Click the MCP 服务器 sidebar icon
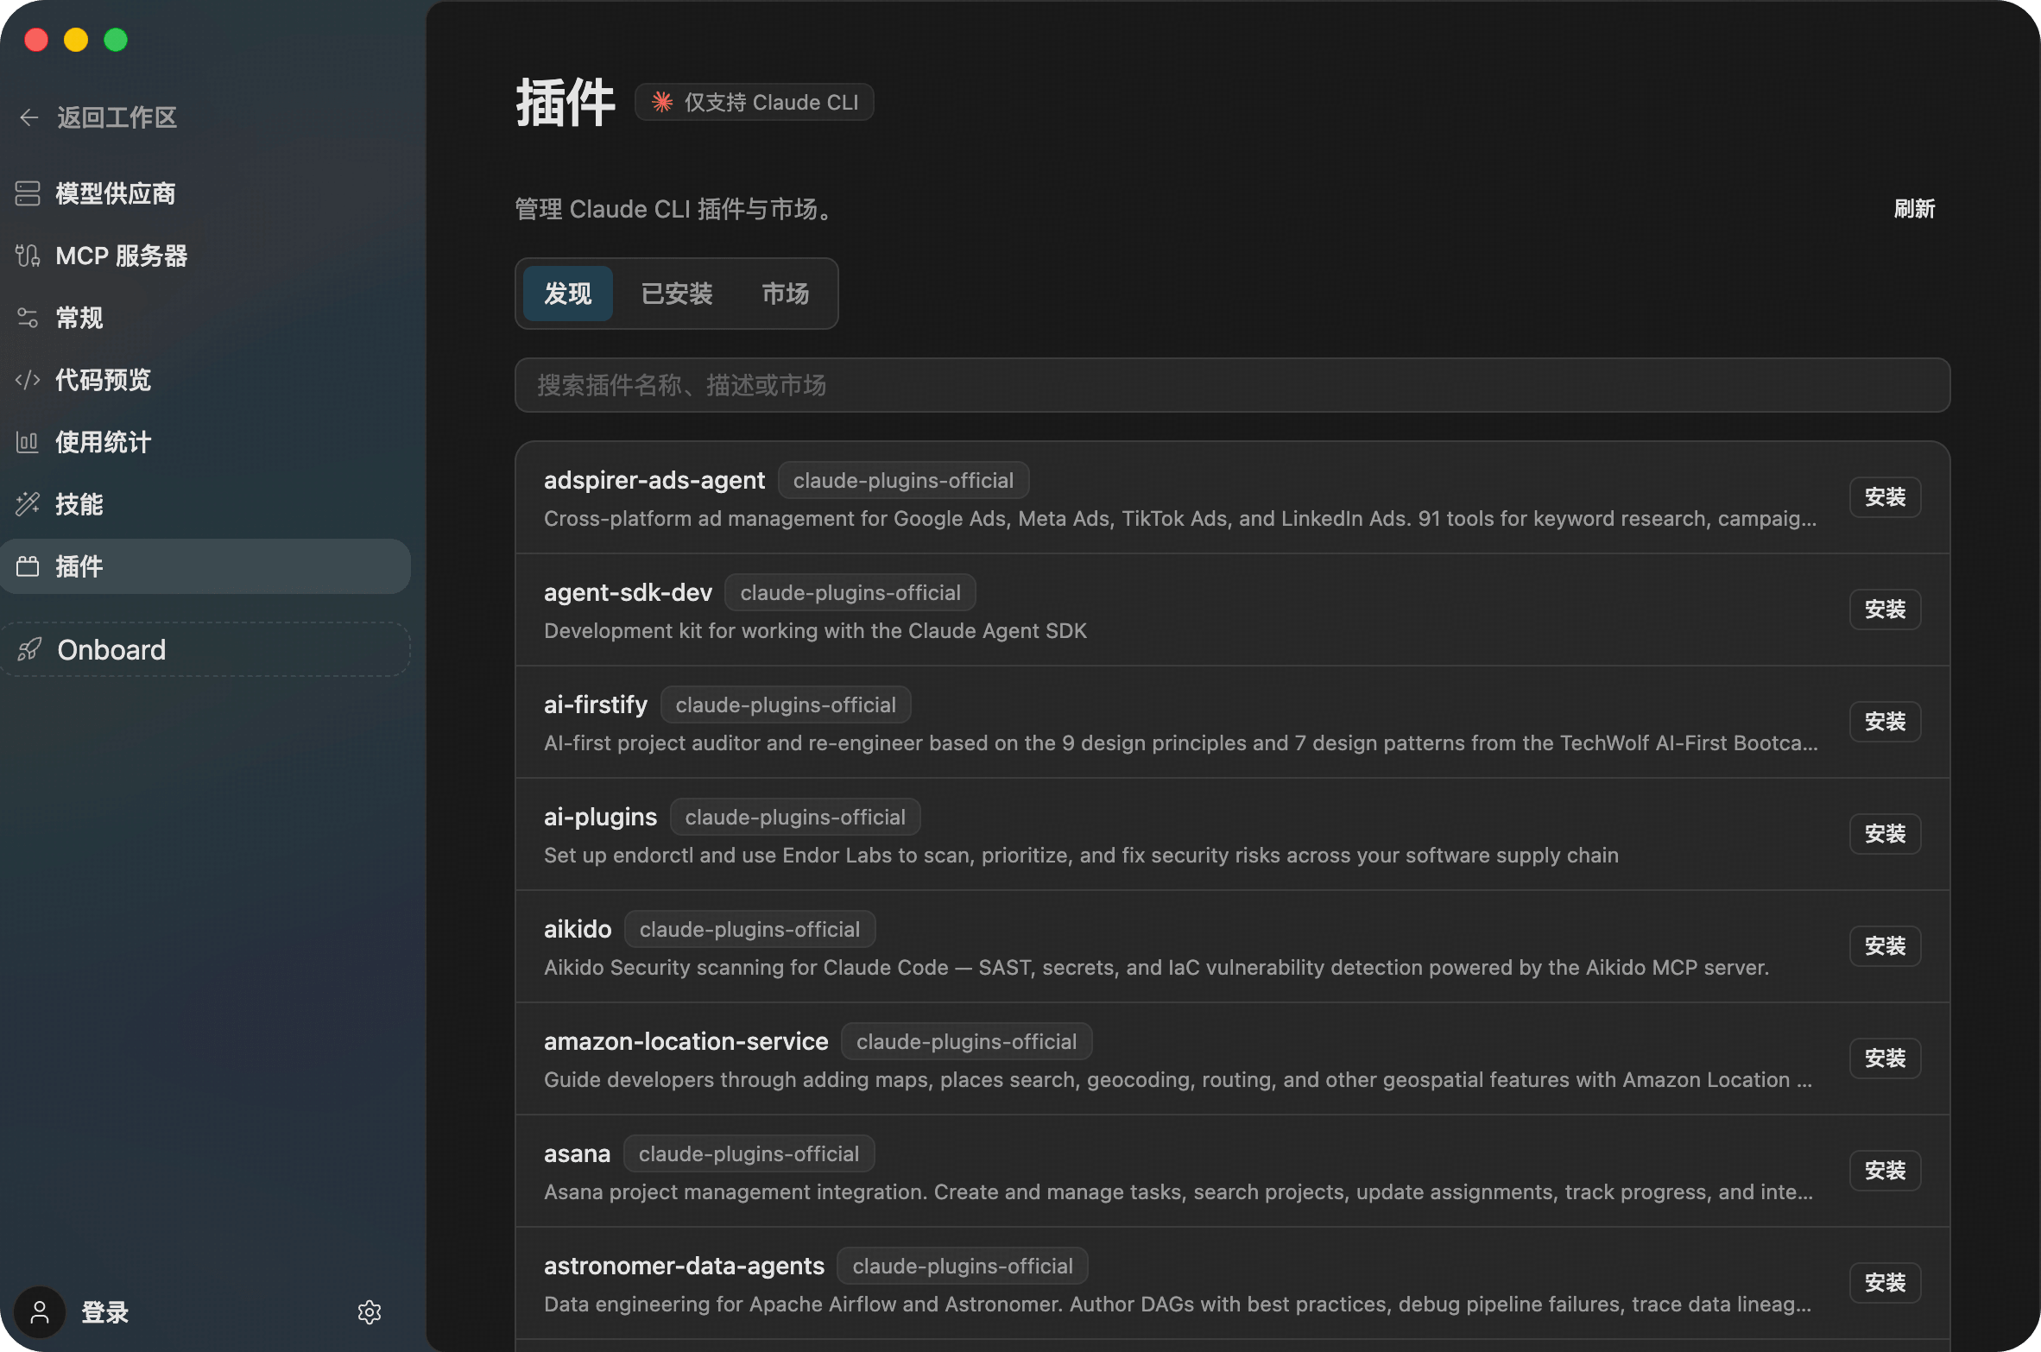Image resolution: width=2041 pixels, height=1352 pixels. click(x=28, y=256)
